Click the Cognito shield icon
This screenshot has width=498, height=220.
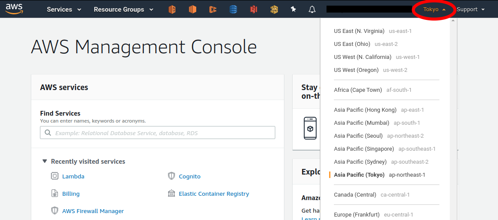171,176
